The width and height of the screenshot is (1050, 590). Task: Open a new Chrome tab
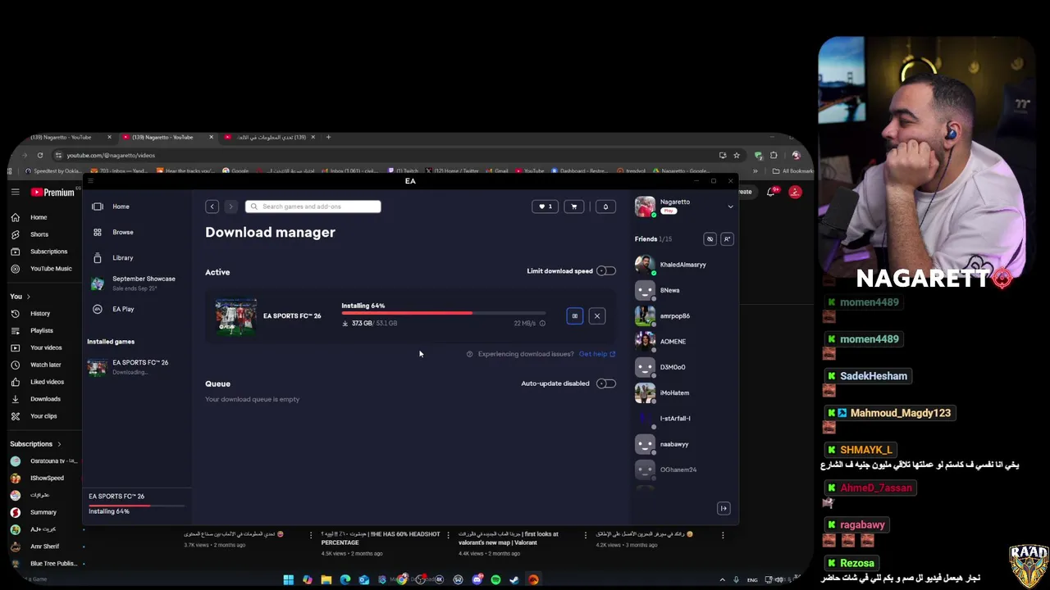tap(328, 137)
